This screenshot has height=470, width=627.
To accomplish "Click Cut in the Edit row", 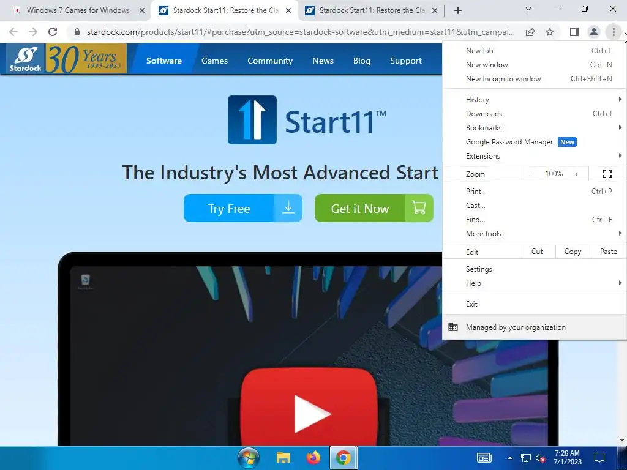I will 538,252.
